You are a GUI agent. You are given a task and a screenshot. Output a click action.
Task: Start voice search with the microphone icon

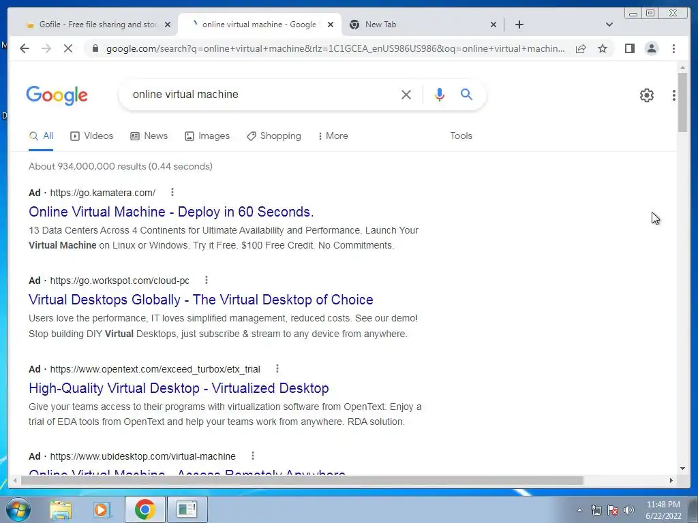click(x=440, y=94)
